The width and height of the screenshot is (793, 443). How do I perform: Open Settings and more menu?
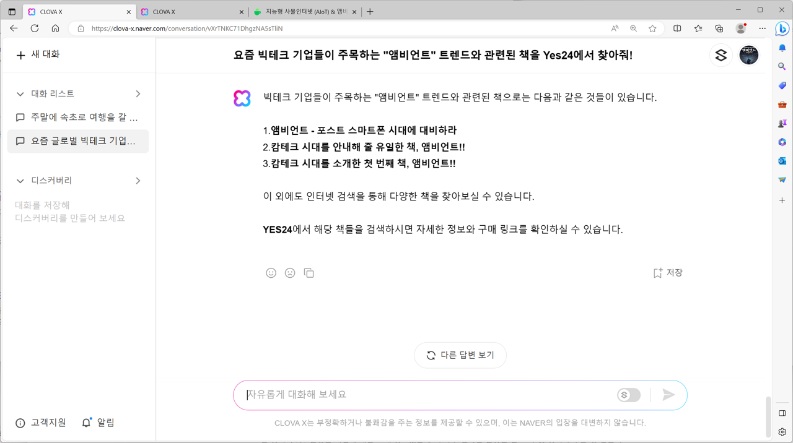click(762, 28)
